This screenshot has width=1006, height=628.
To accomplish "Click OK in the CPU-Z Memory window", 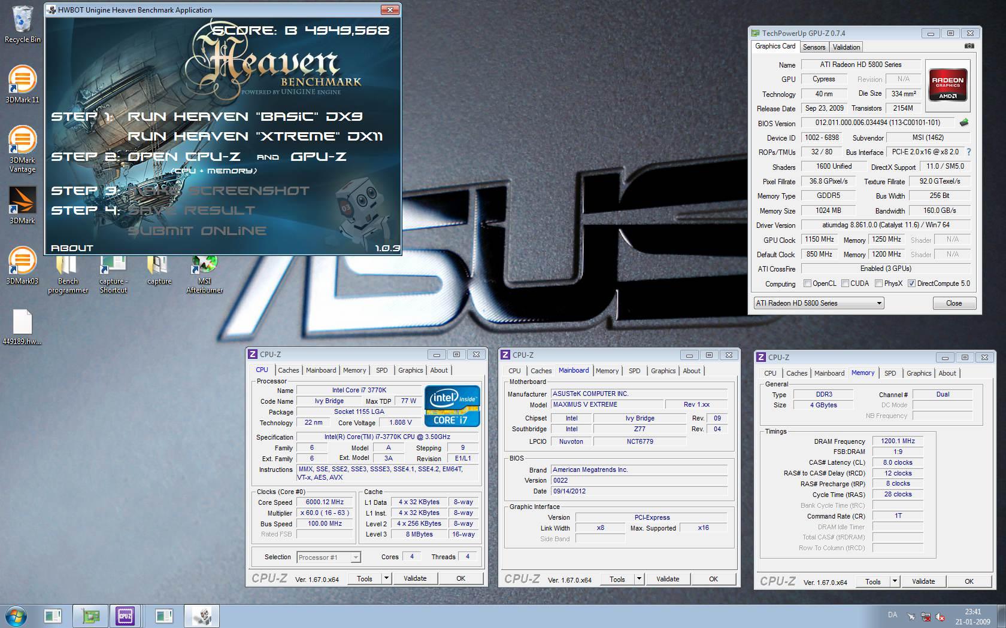I will tap(969, 581).
